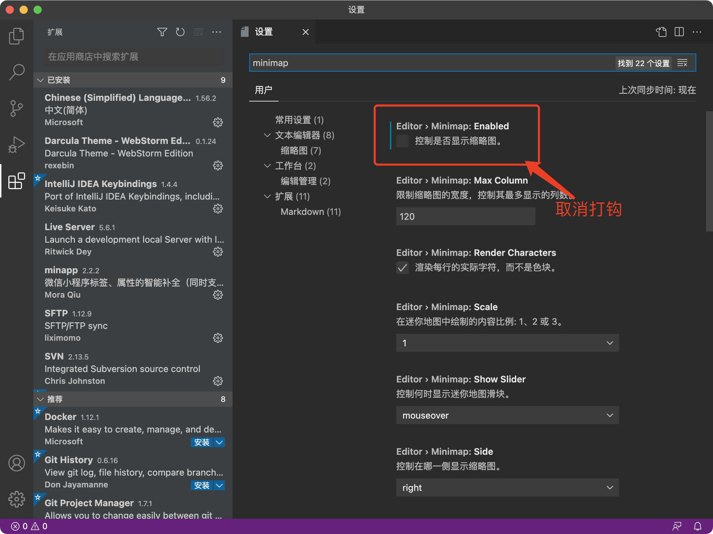Open the Show Slider mouseover dropdown

coord(507,415)
